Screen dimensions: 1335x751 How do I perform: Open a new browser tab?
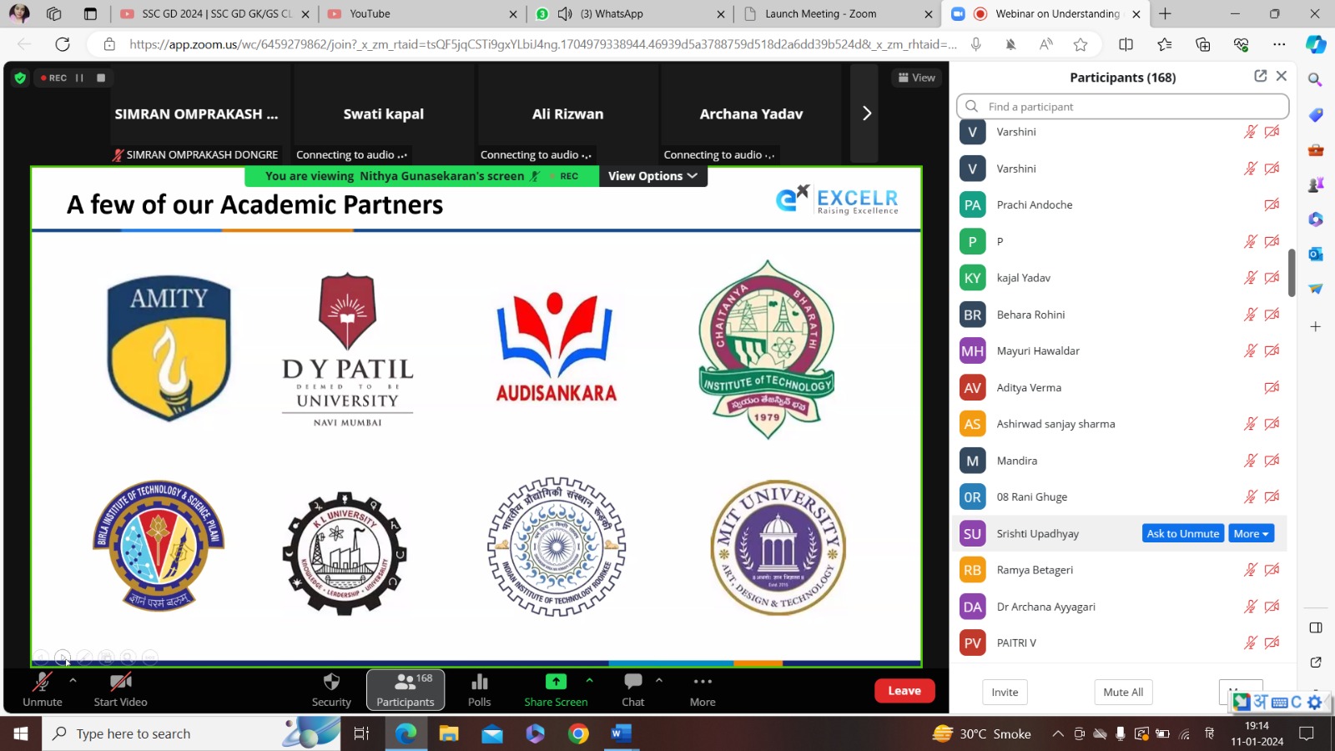(x=1165, y=14)
